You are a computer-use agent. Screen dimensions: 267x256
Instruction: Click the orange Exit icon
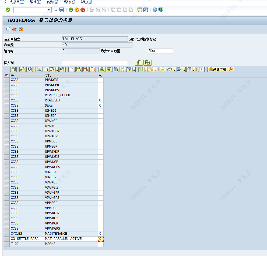click(x=77, y=10)
